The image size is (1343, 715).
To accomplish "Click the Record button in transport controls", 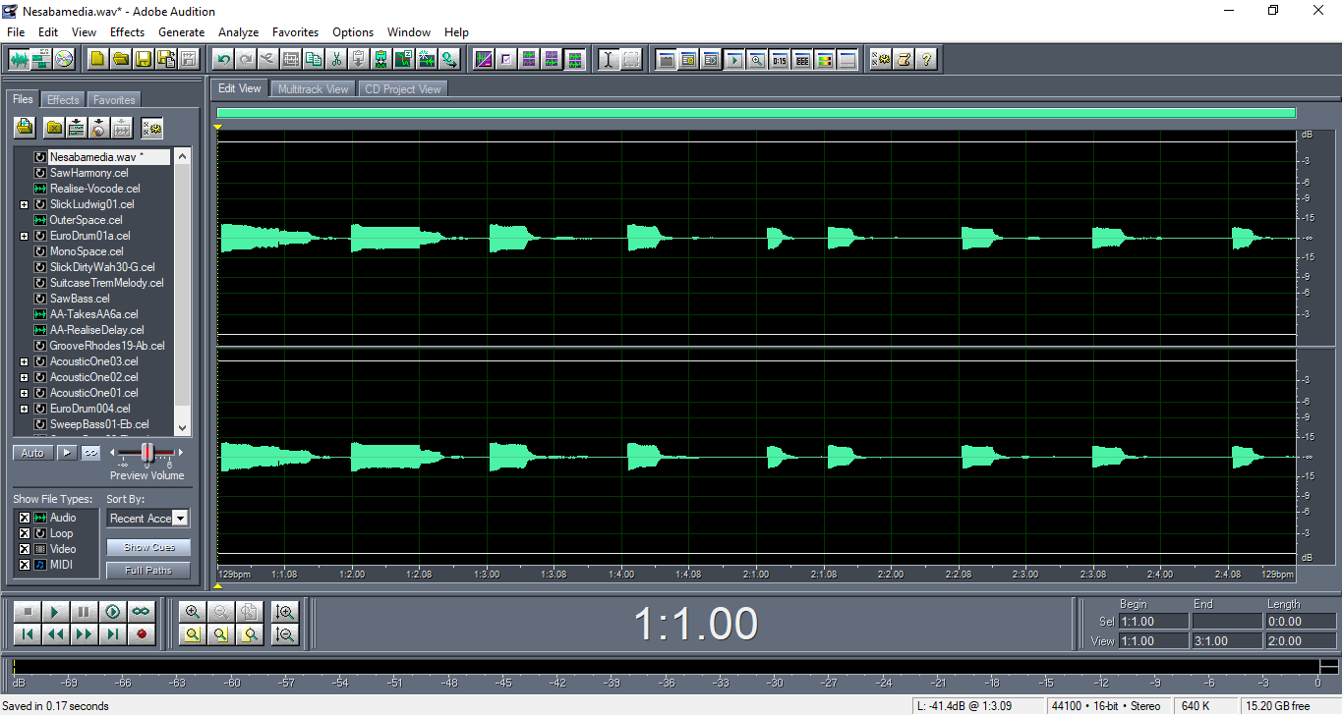I will (x=142, y=634).
